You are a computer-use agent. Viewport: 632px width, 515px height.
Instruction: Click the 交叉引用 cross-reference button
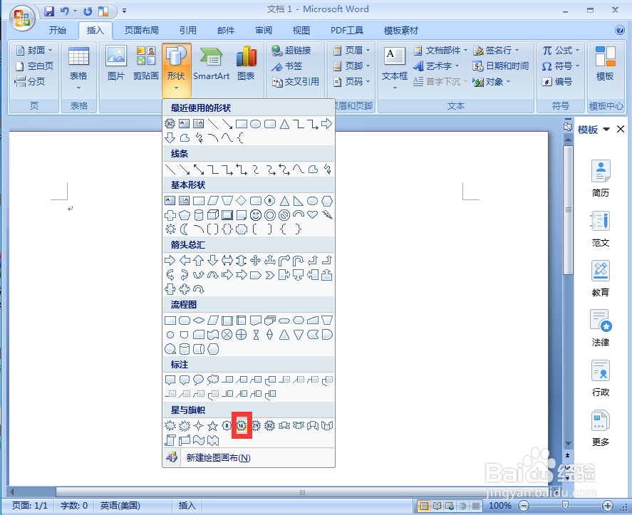[x=296, y=82]
